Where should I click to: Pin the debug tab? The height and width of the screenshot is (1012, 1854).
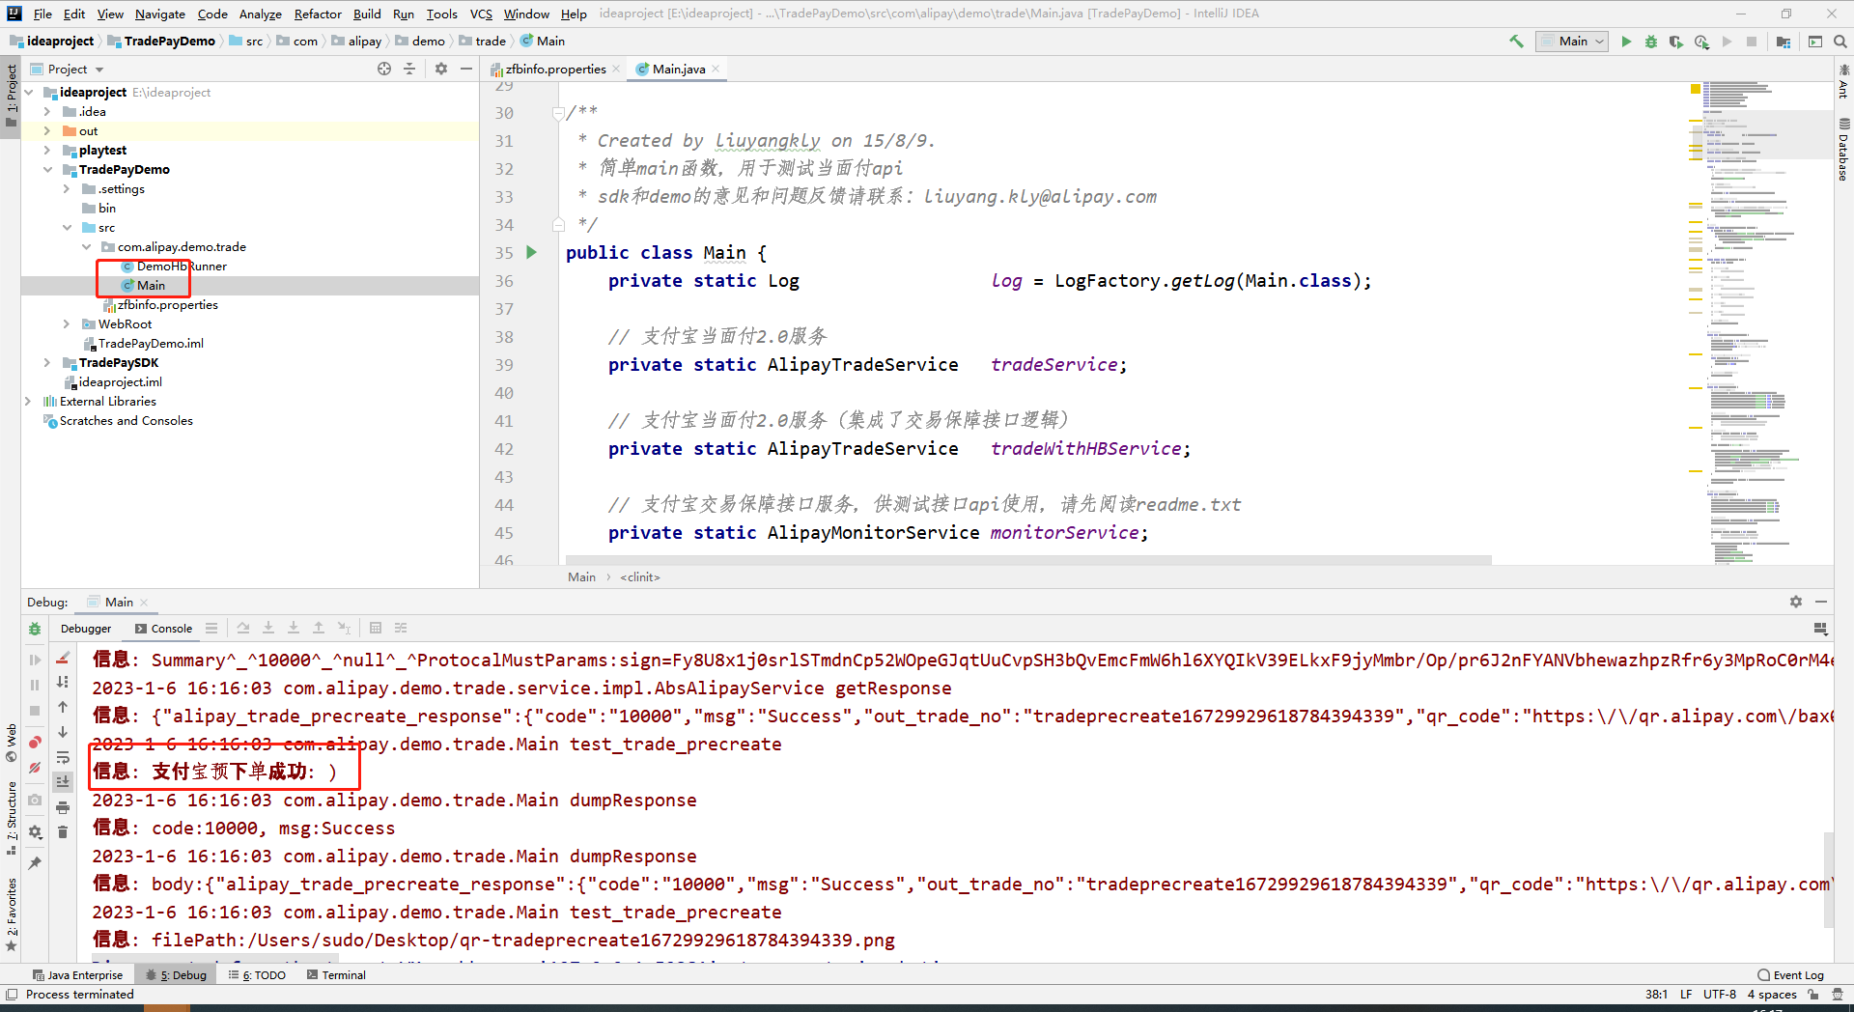click(x=35, y=863)
